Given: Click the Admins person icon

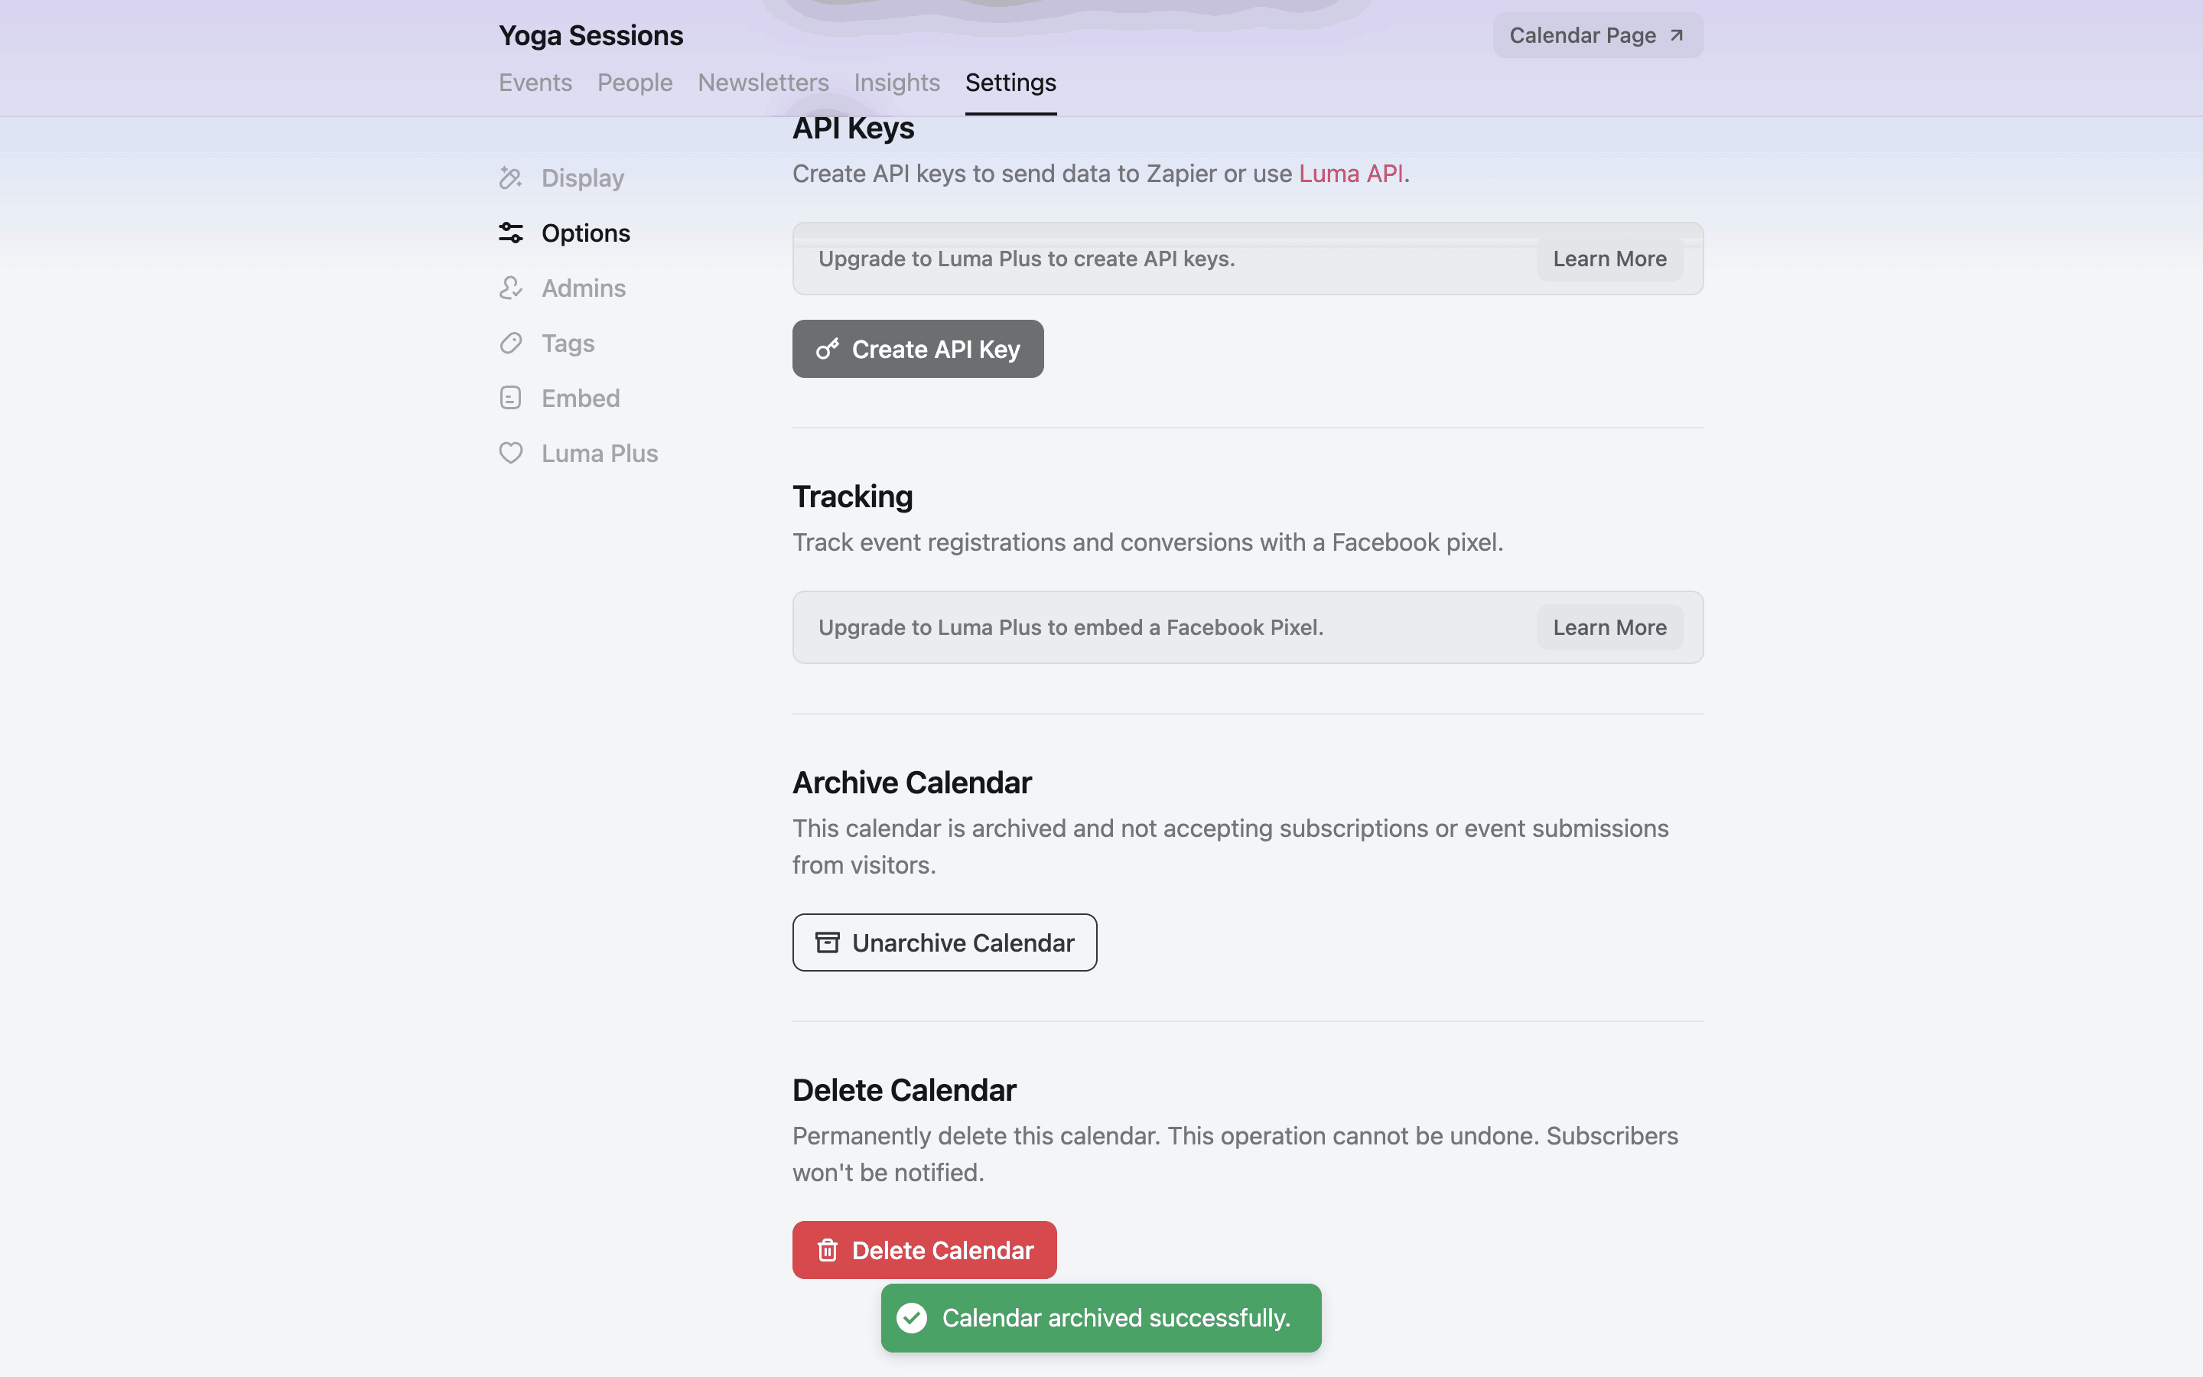Looking at the screenshot, I should [511, 288].
